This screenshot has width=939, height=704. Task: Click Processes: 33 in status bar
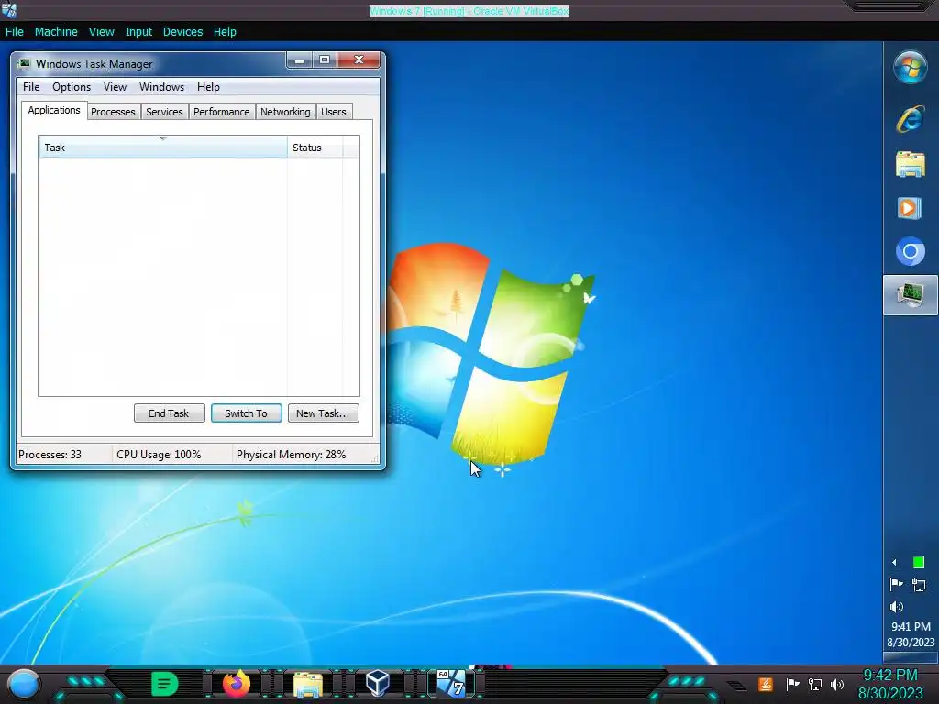point(50,455)
